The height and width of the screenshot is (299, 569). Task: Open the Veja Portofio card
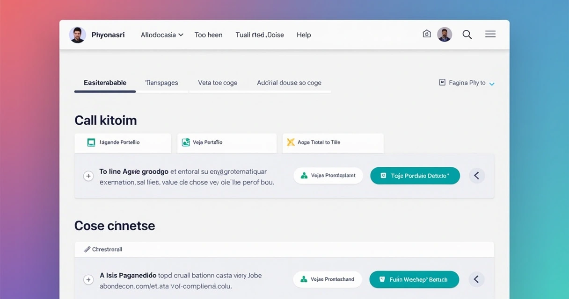[227, 143]
